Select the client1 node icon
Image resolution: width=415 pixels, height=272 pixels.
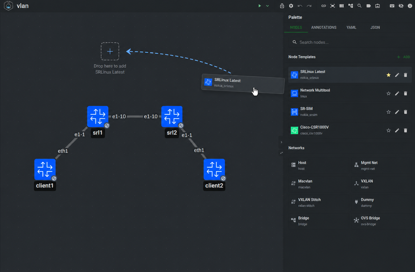pos(45,169)
